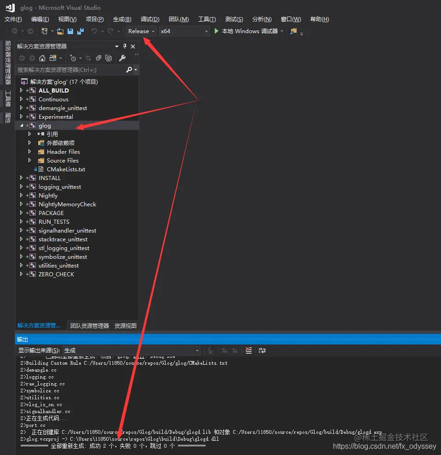Open Properties with the wrench icon
This screenshot has width=441, height=455.
click(122, 58)
